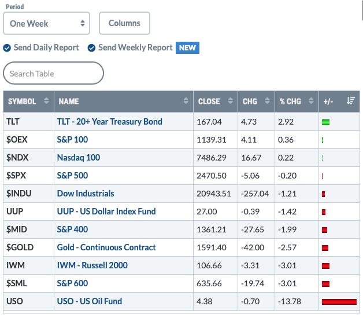This screenshot has height=317, width=363.
Task: Sort table by NAME column arrows
Action: click(x=186, y=101)
